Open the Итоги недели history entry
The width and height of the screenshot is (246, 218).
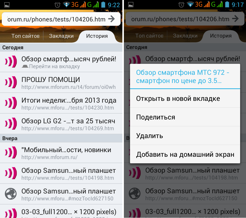tap(68, 103)
